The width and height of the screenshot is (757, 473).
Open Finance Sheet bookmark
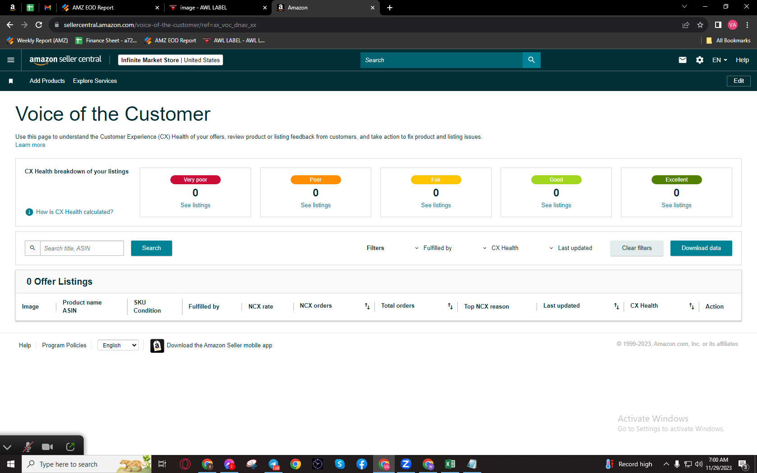point(106,41)
